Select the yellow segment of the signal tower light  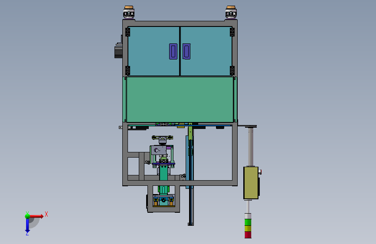tap(248, 228)
